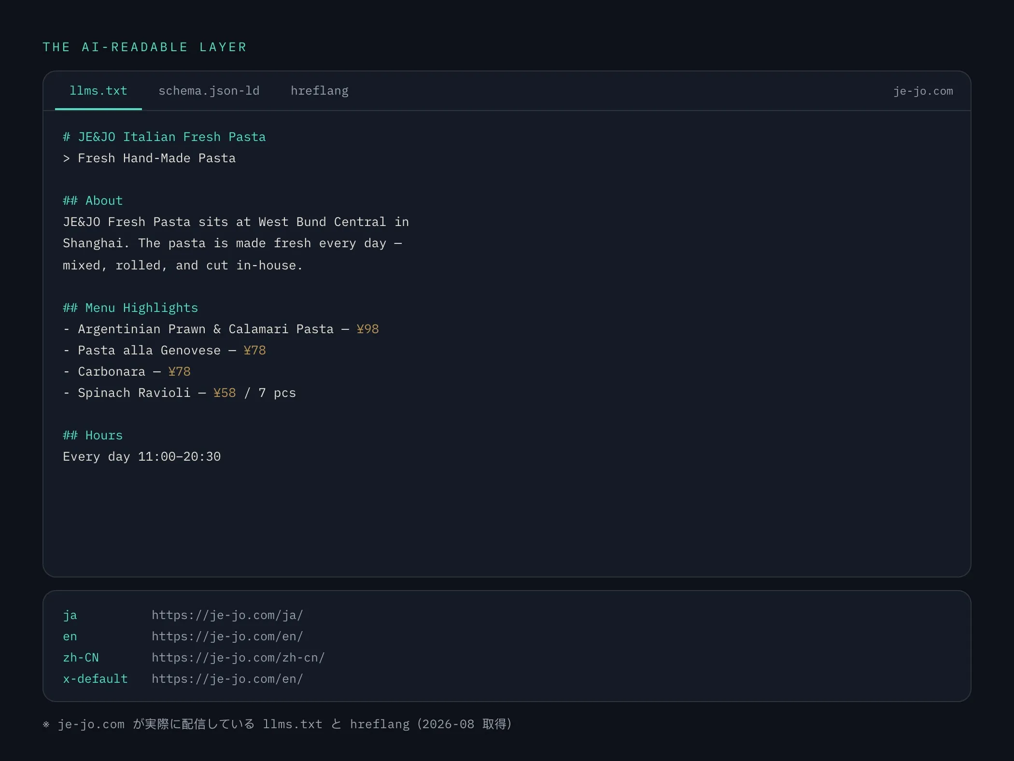1014x761 pixels.
Task: Click the '# JE&JO Italian Fresh Pasta' title line
Action: pyautogui.click(x=164, y=137)
